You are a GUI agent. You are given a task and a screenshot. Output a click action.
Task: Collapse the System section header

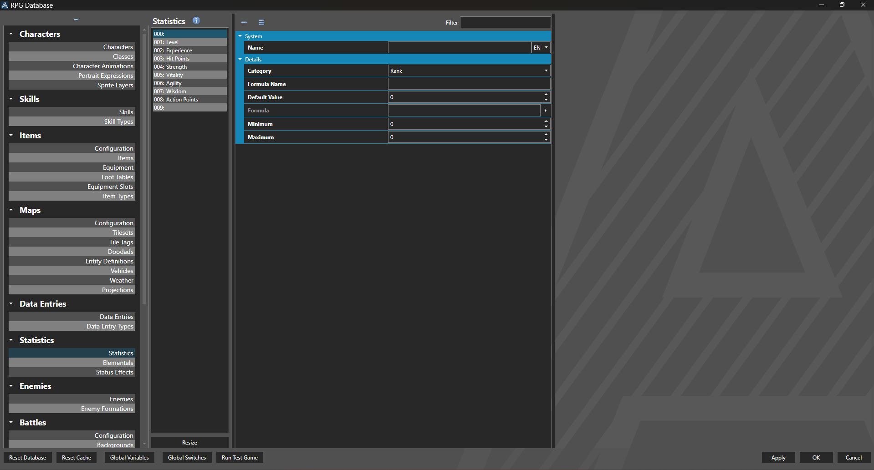pos(240,36)
